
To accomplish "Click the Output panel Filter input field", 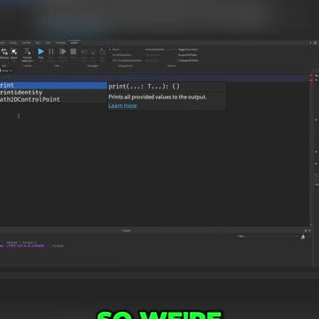I will [268, 237].
